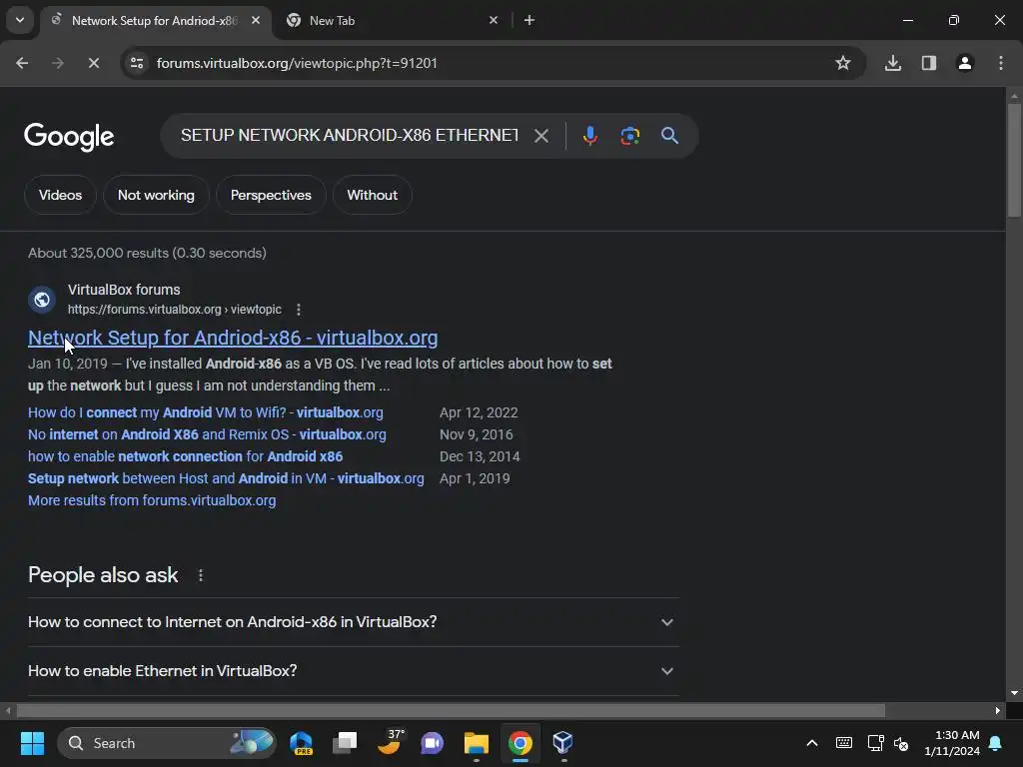Open the Chrome profile icon

(x=965, y=63)
